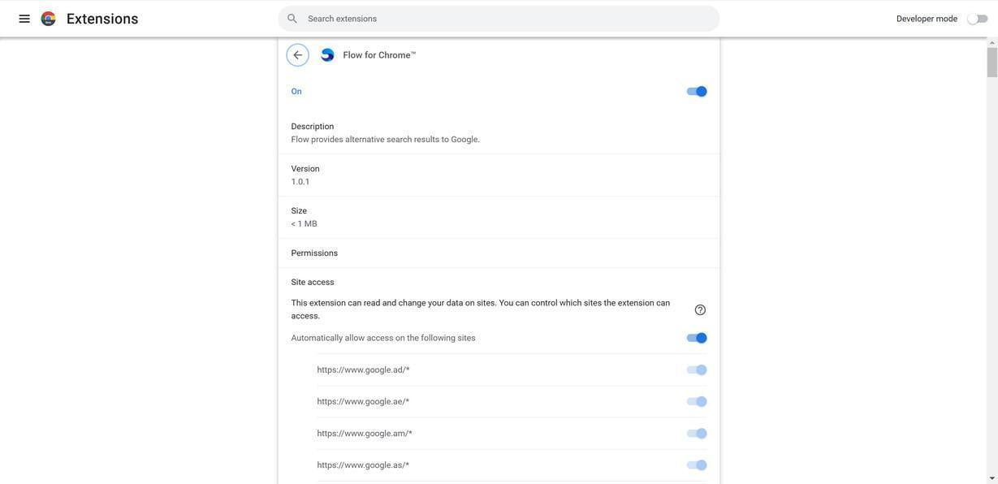The height and width of the screenshot is (484, 998).
Task: Toggle access for https://www.google.as/*
Action: 697,465
